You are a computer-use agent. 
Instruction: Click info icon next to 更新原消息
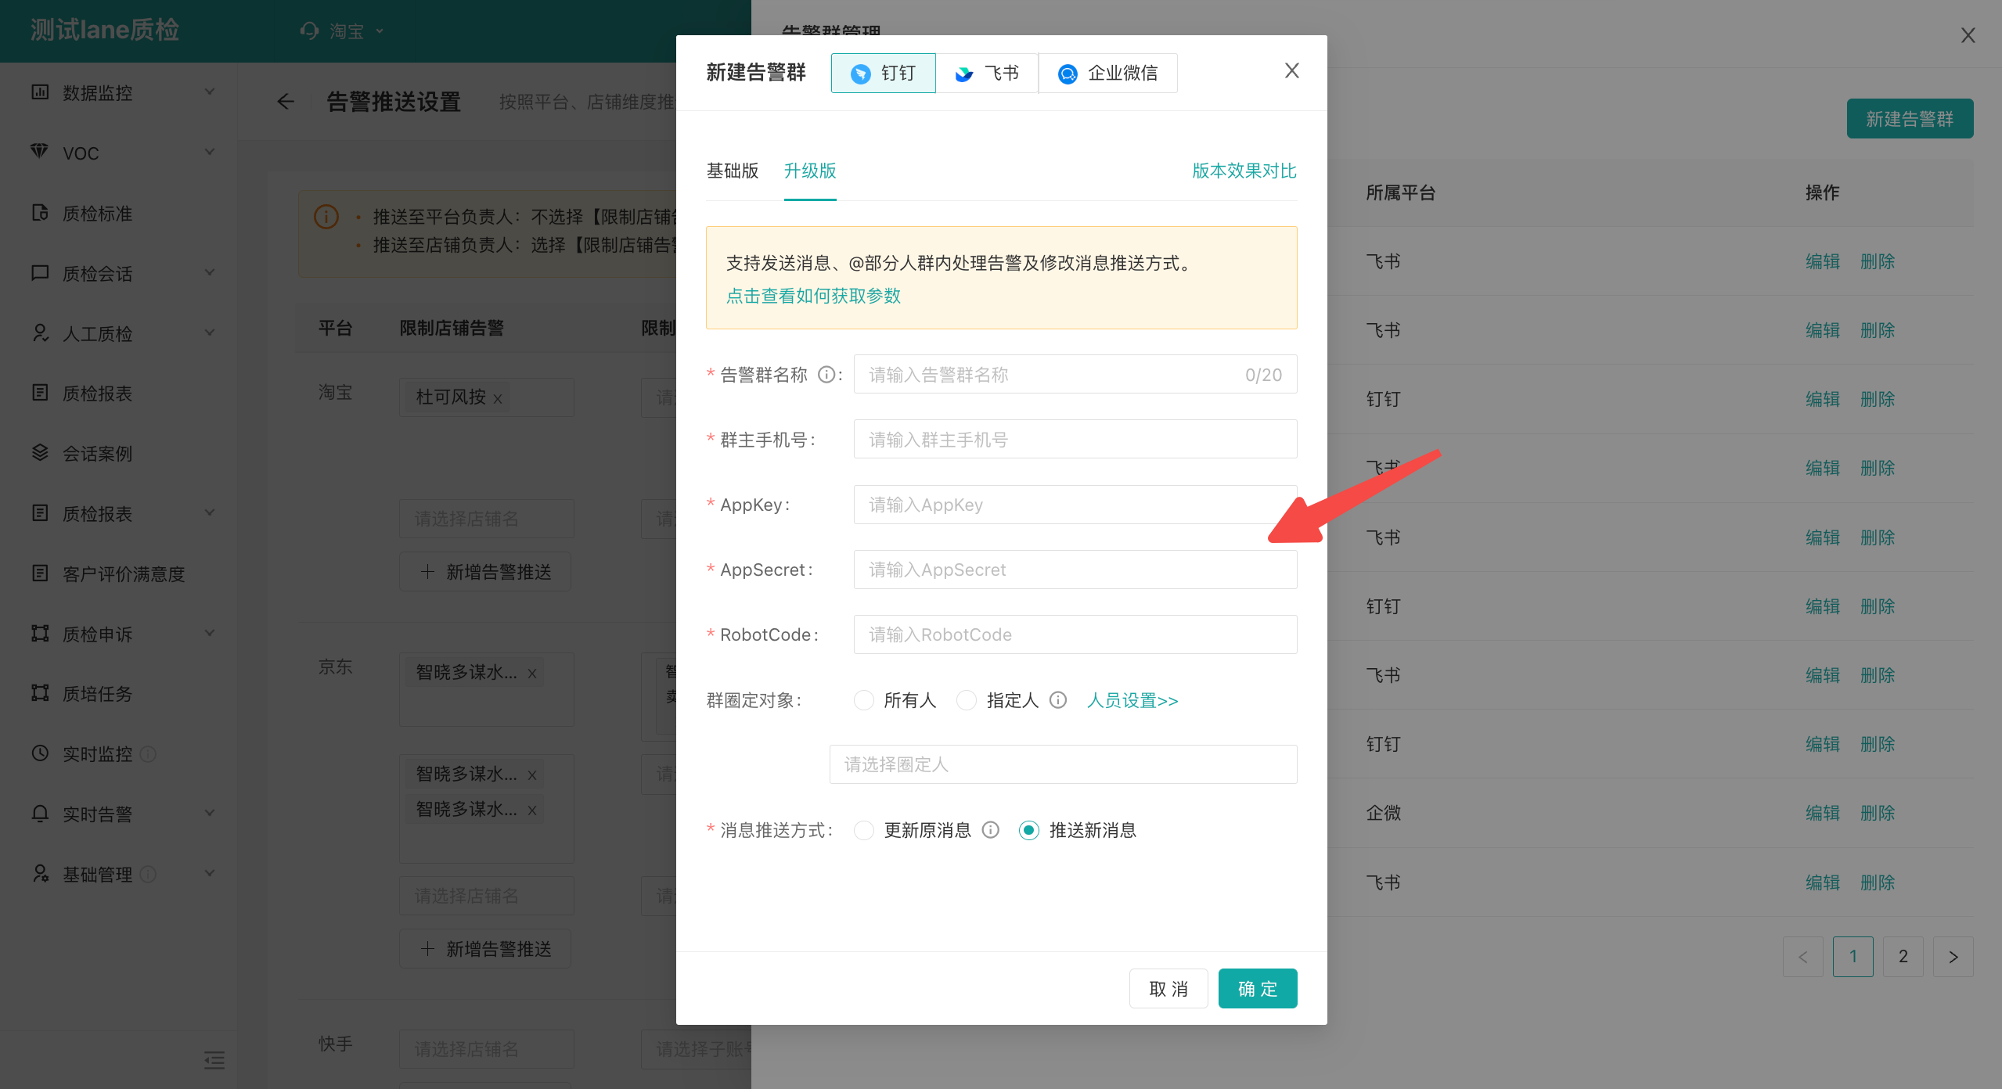click(x=991, y=830)
